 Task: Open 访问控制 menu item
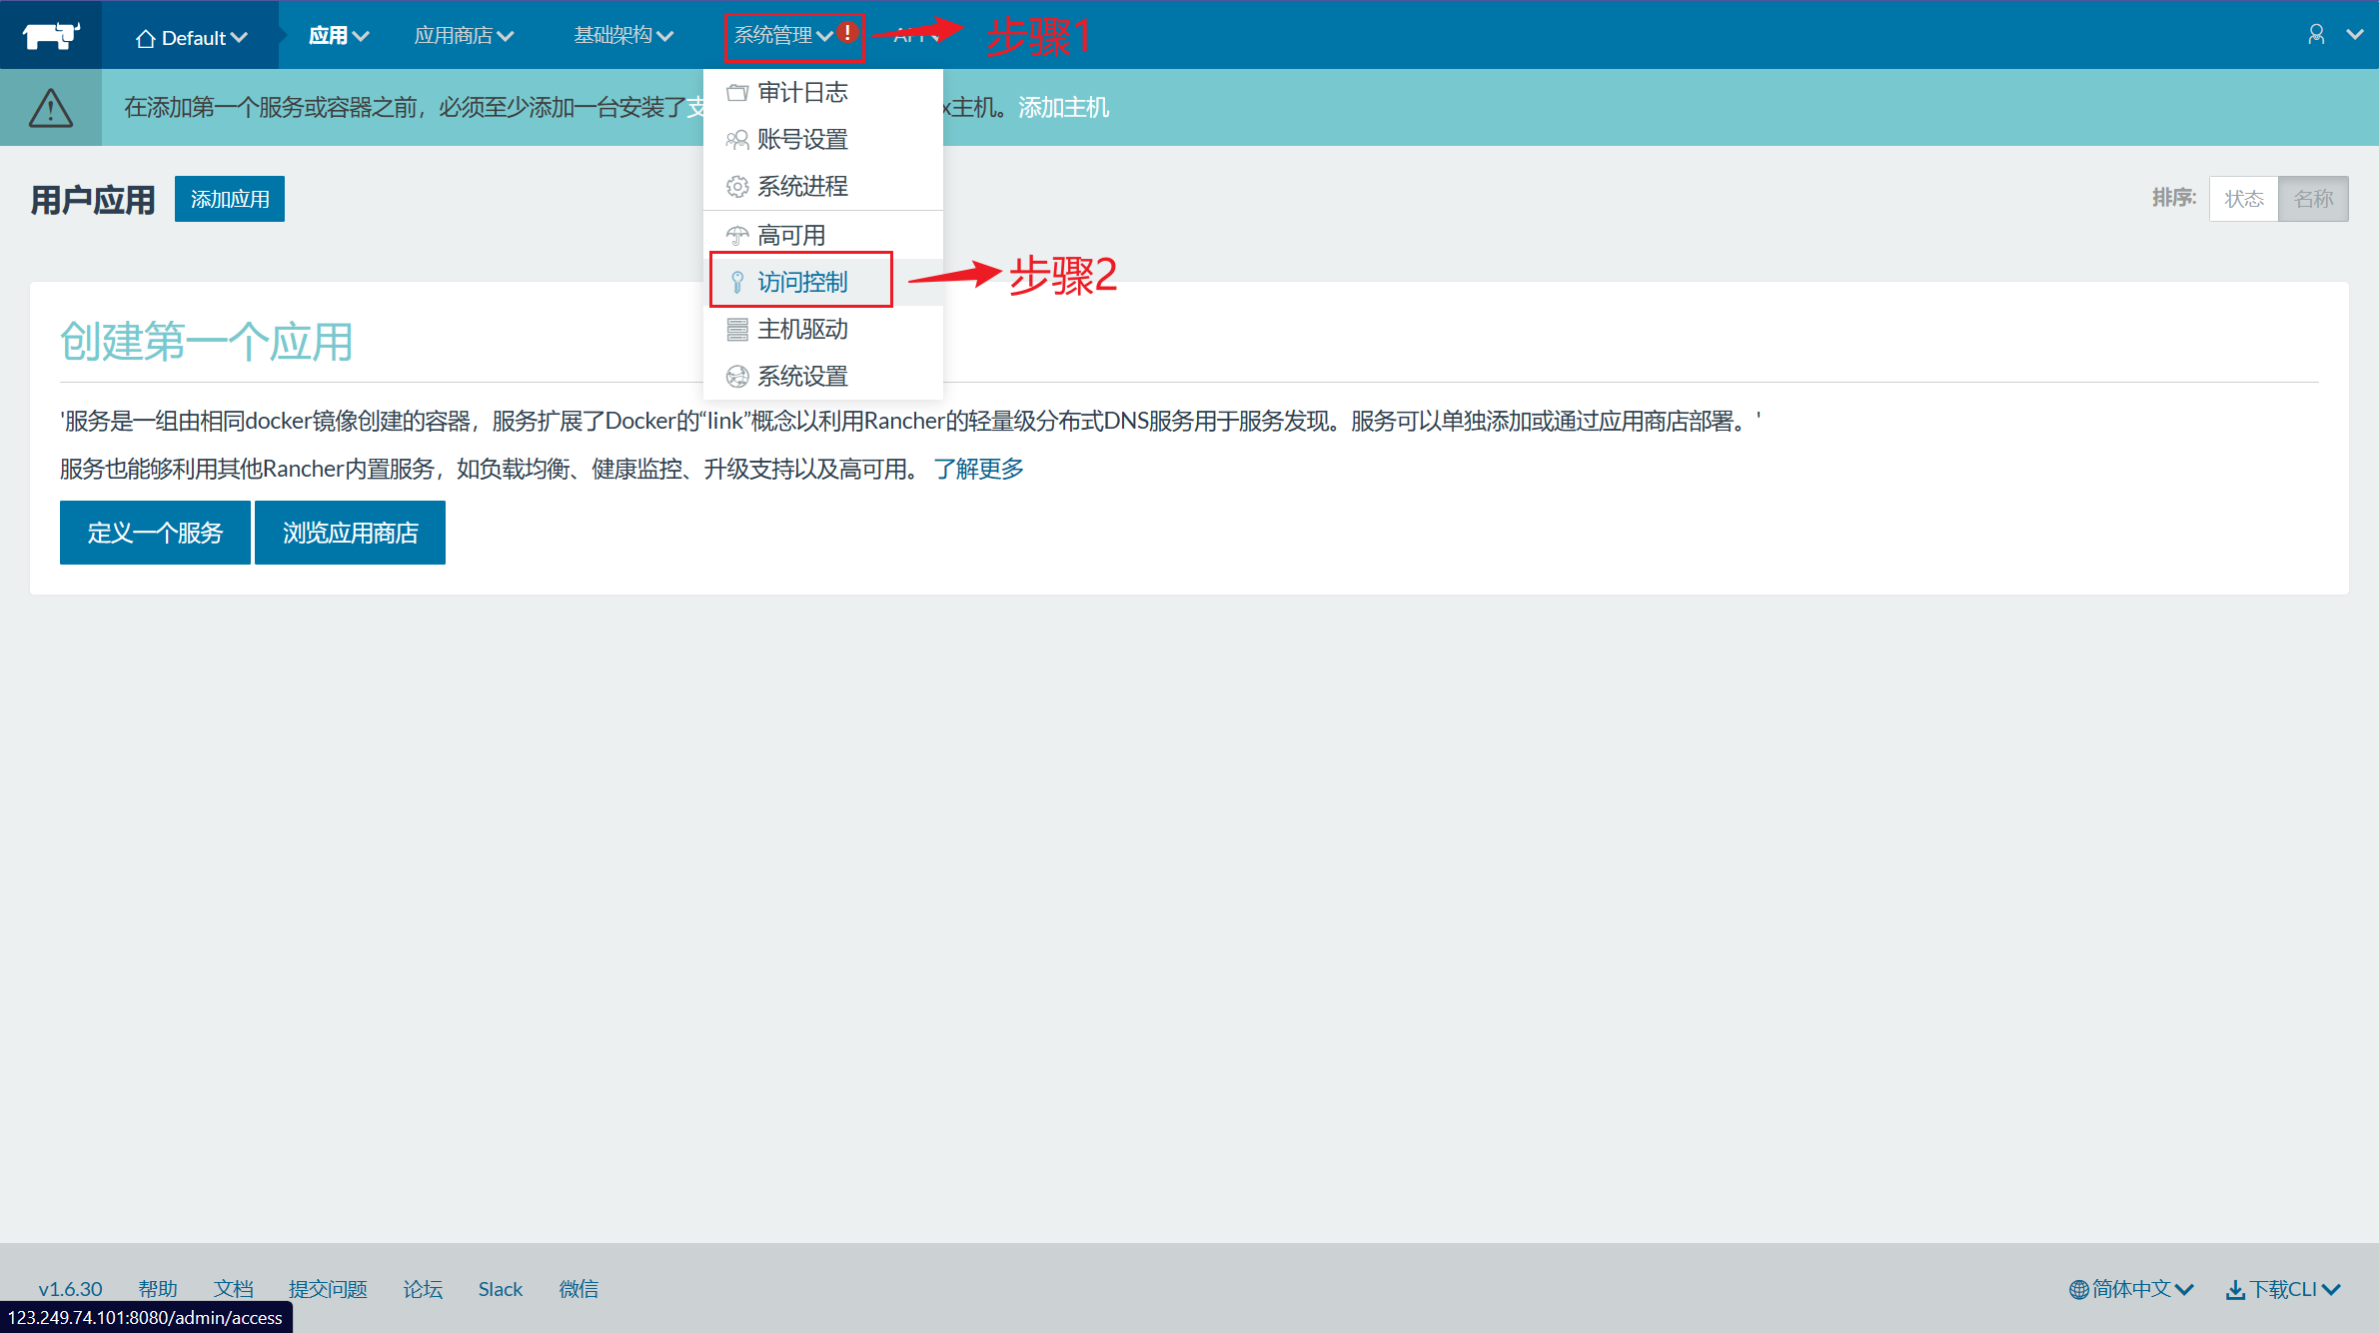(x=801, y=282)
